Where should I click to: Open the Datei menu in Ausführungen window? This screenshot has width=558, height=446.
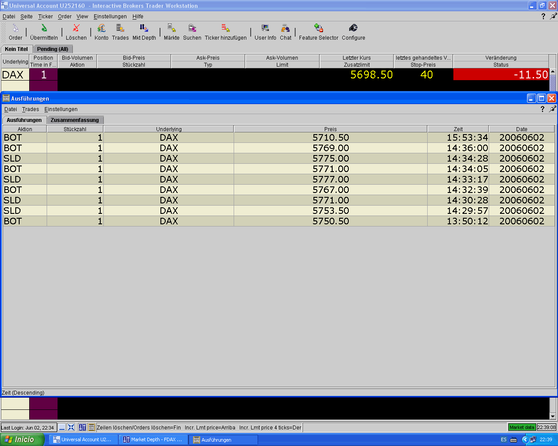pyautogui.click(x=10, y=109)
